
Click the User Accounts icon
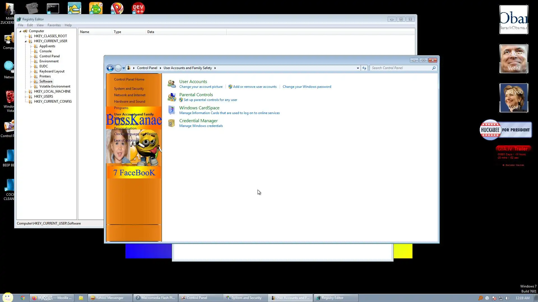(171, 84)
